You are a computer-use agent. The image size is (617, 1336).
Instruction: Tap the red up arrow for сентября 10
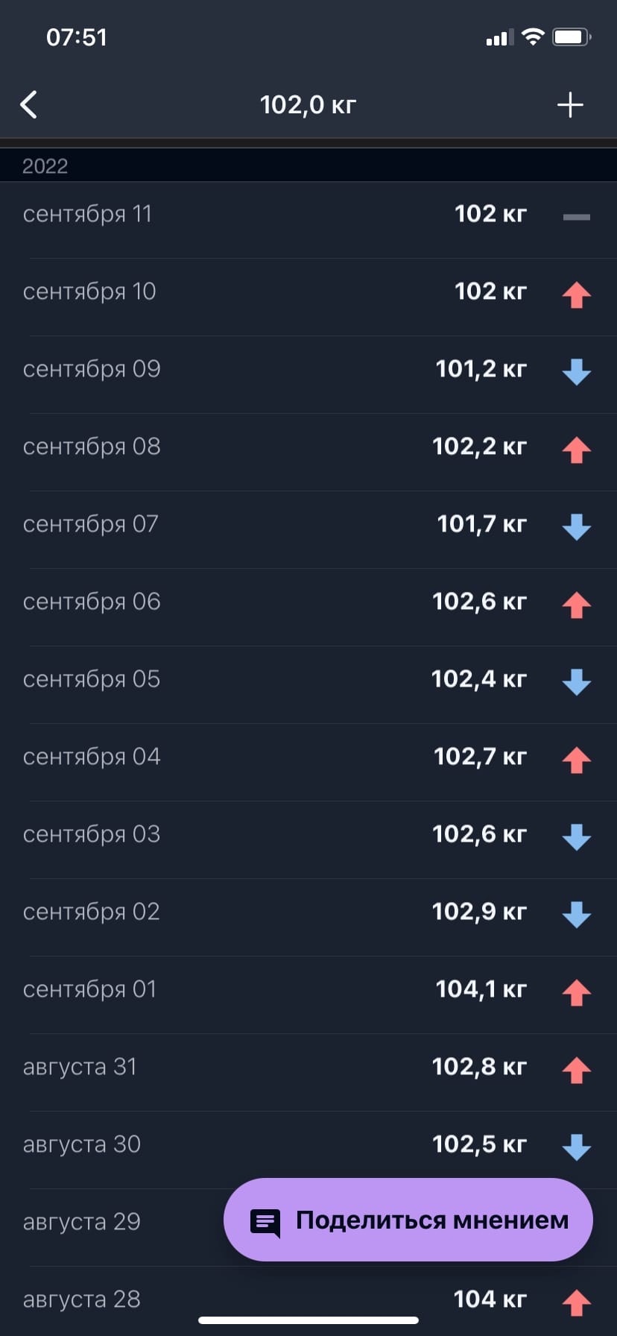576,295
